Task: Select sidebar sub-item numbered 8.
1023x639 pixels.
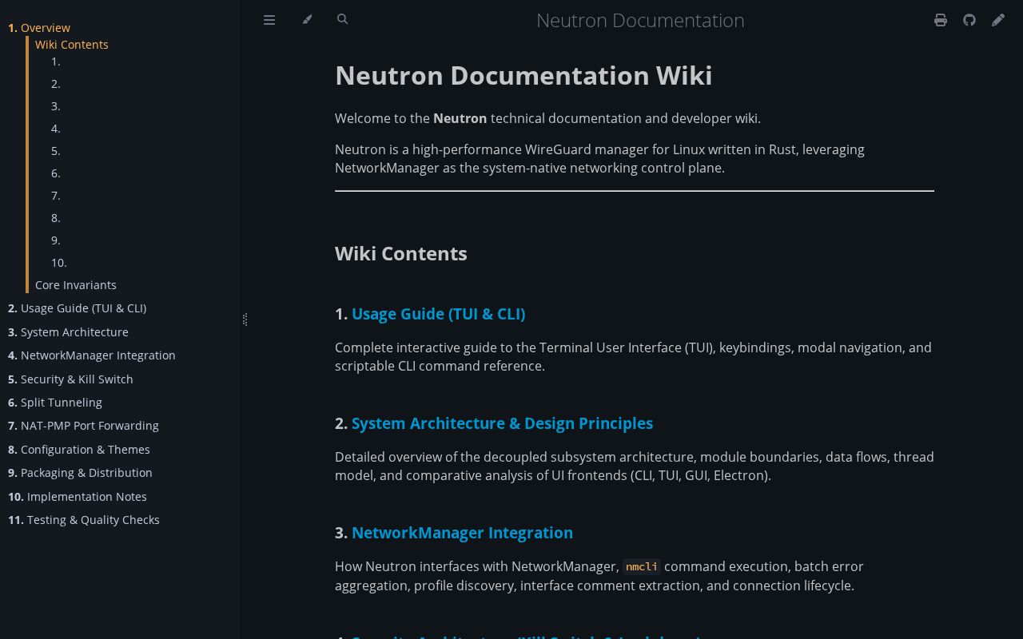Action: [56, 218]
